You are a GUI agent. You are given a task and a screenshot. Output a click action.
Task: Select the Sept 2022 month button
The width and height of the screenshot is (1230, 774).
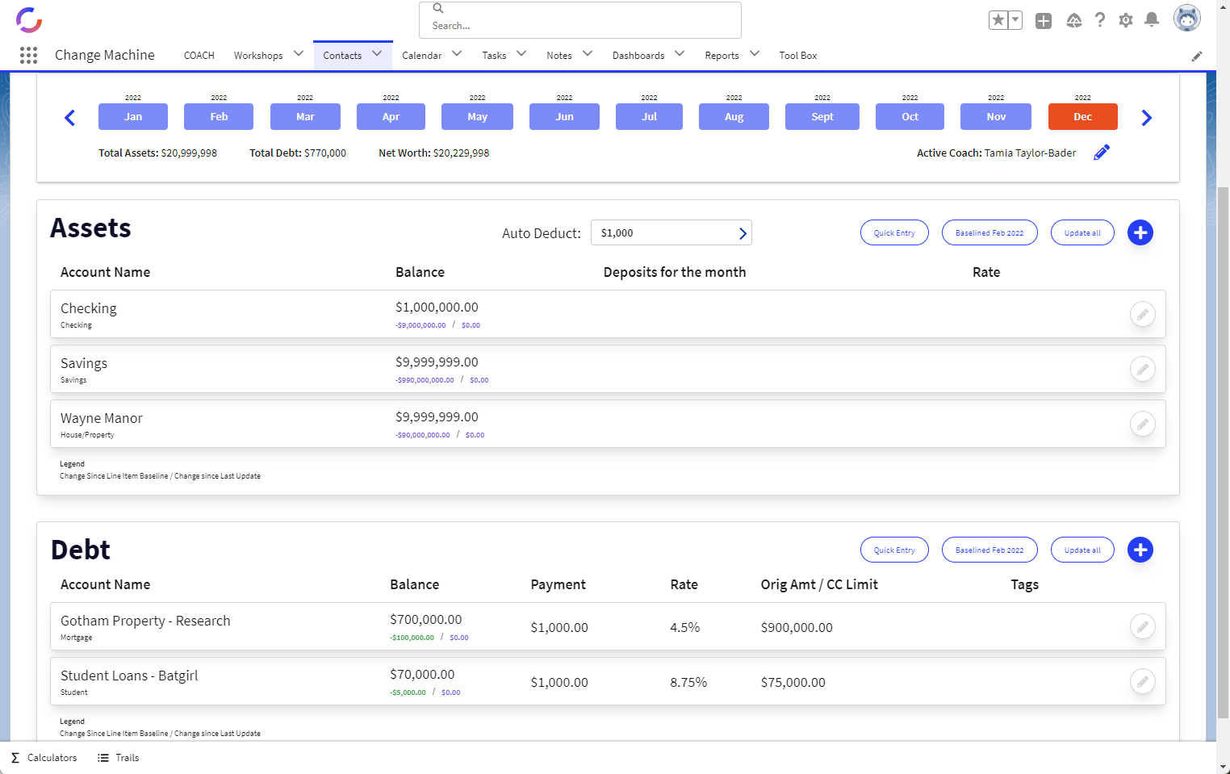tap(822, 117)
